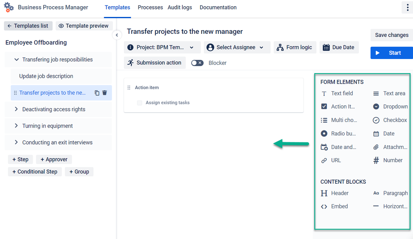Screen dimensions: 413x239
Task: Insert a Paragraph content block
Action: click(x=390, y=193)
